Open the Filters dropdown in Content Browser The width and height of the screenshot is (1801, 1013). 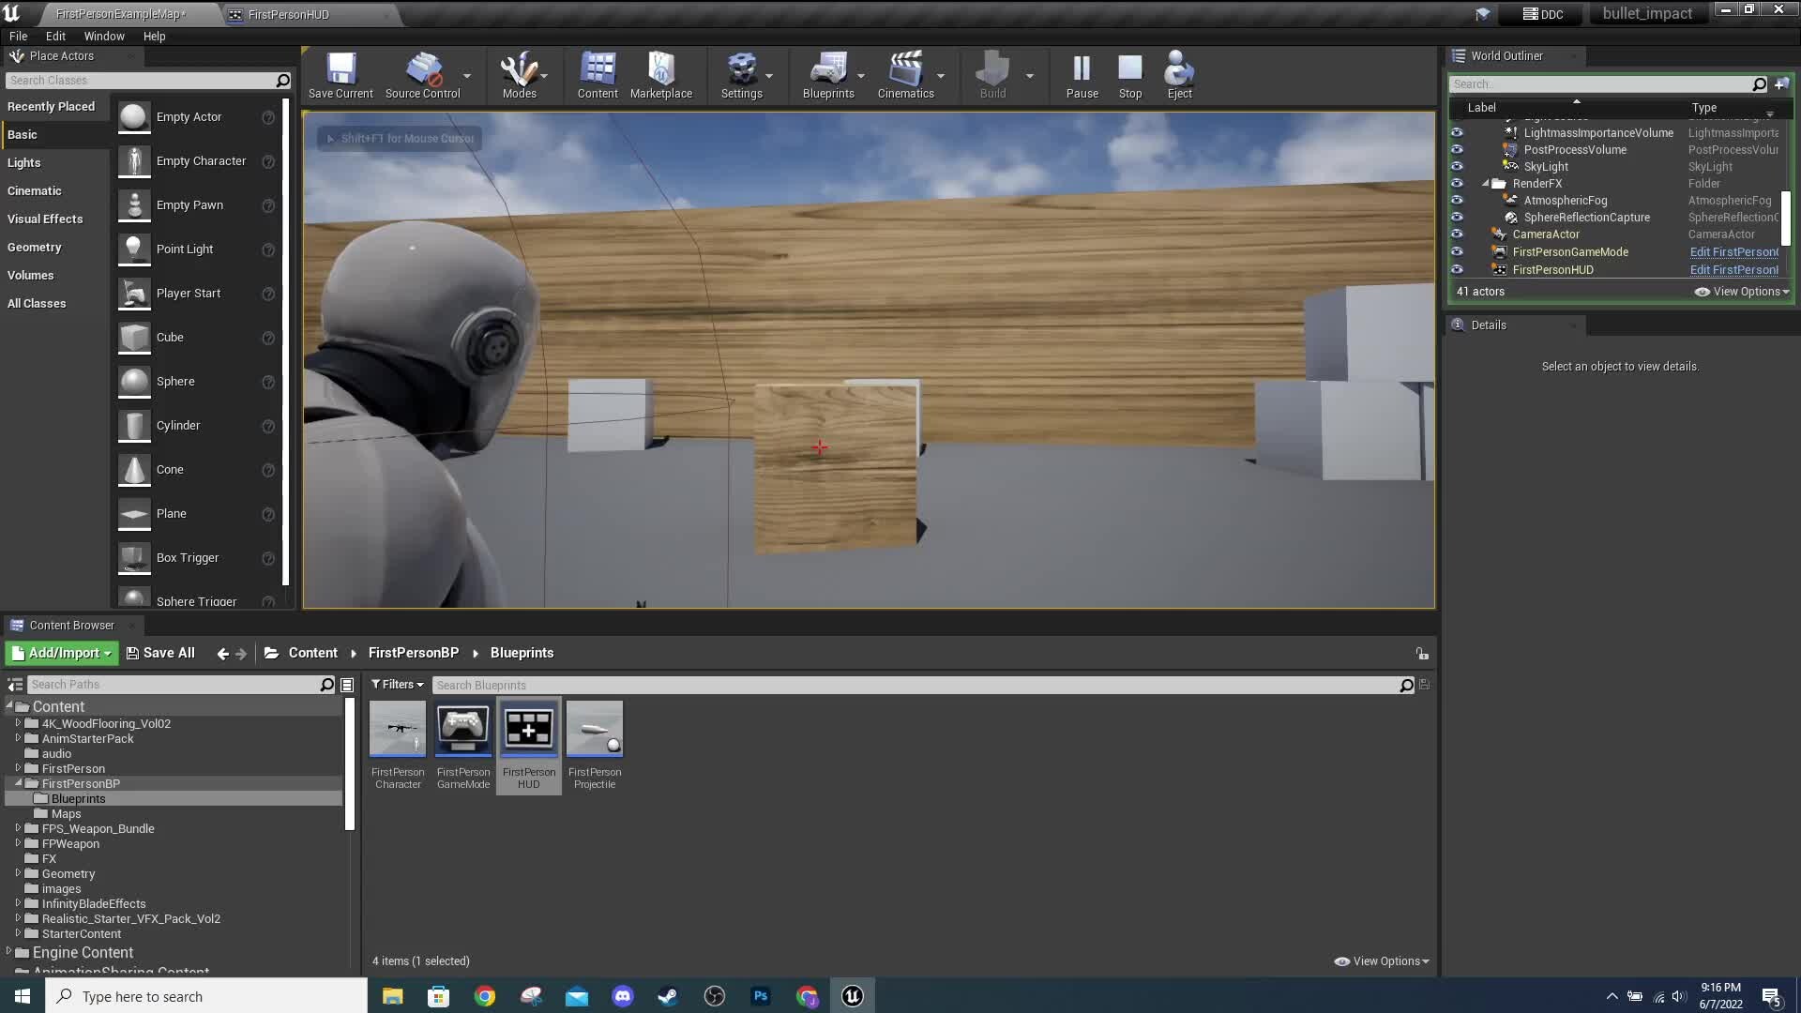coord(396,684)
